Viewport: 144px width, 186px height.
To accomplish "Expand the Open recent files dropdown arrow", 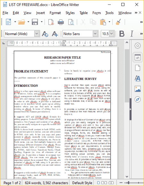I will pos(28,22).
